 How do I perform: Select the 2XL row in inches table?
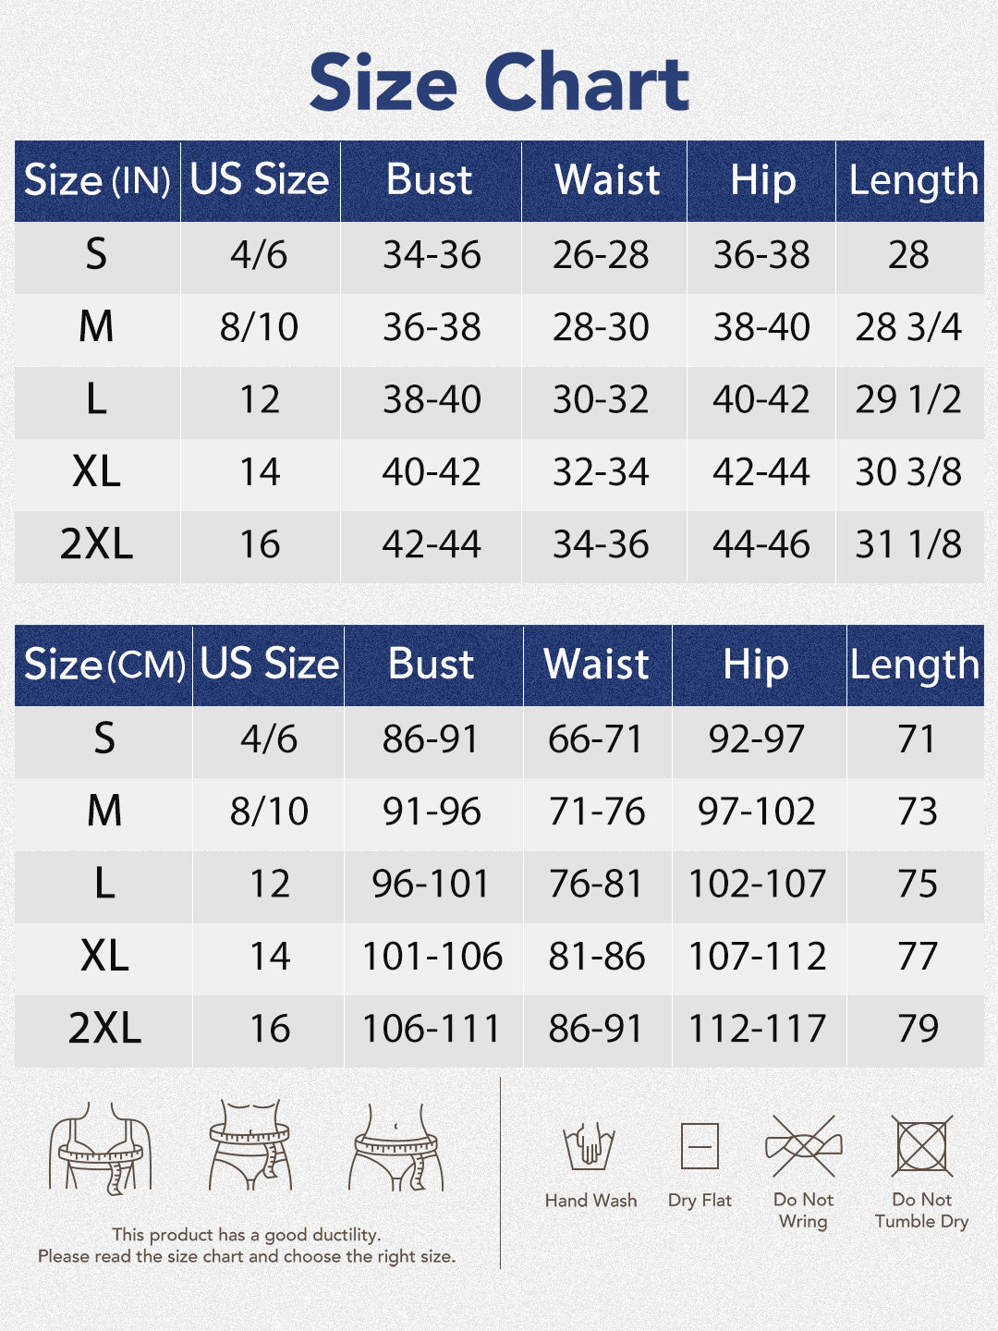(x=97, y=544)
